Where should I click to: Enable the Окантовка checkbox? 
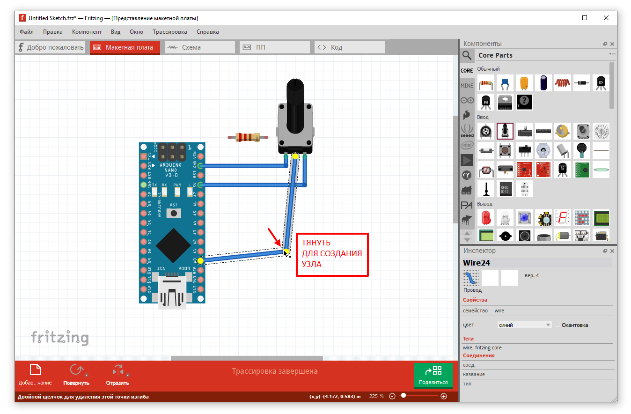[557, 325]
